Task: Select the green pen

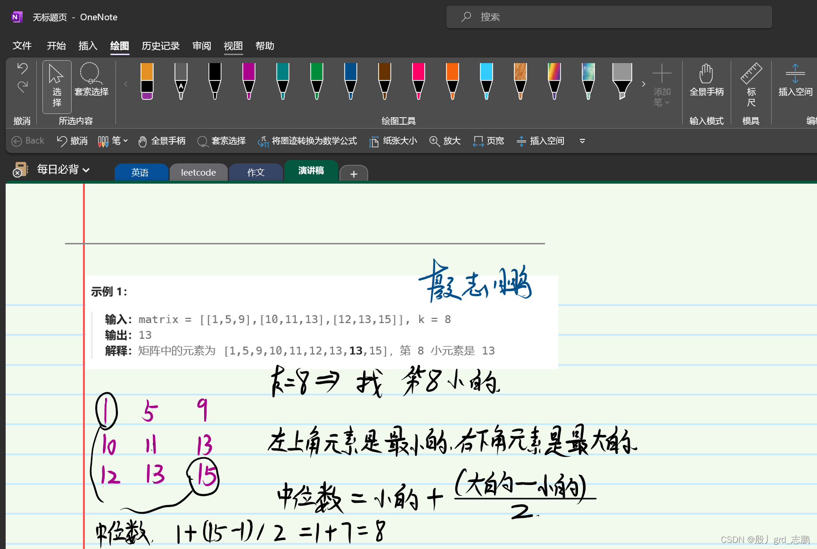Action: pos(317,81)
